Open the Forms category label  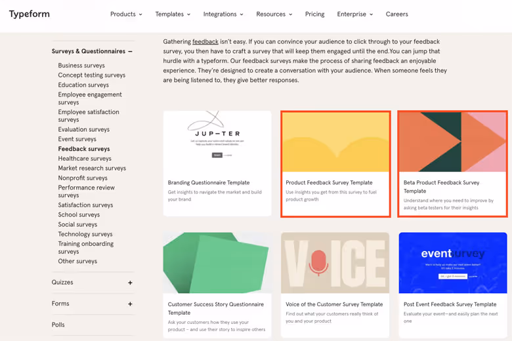pos(60,304)
